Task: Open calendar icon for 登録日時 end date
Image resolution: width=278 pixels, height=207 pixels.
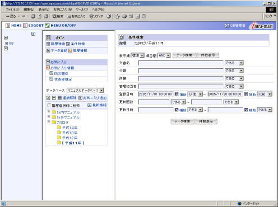Action: pos(246,94)
